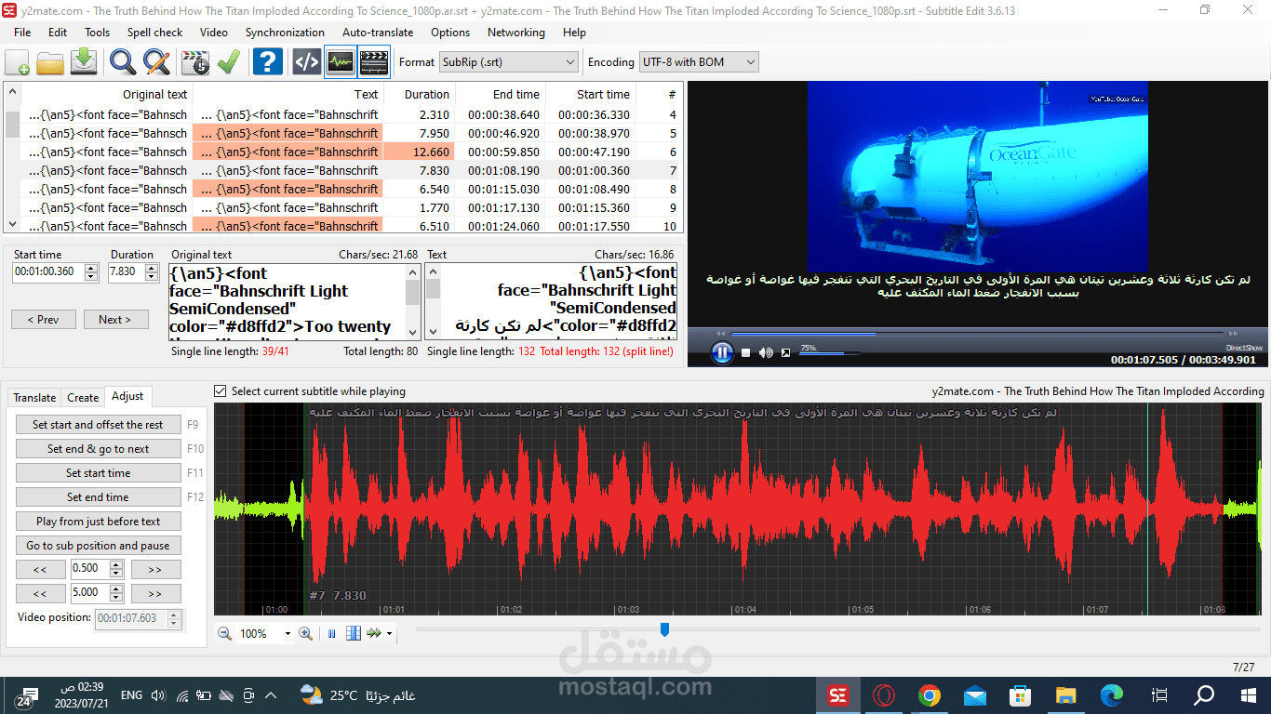1271x714 pixels.
Task: Zoom in the waveform with plus magnifier
Action: coord(305,633)
